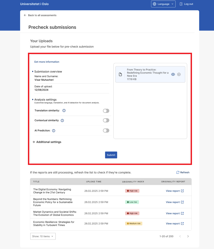The height and width of the screenshot is (249, 214).
Task: Remove the uploaded file with the x icon
Action: click(x=179, y=74)
